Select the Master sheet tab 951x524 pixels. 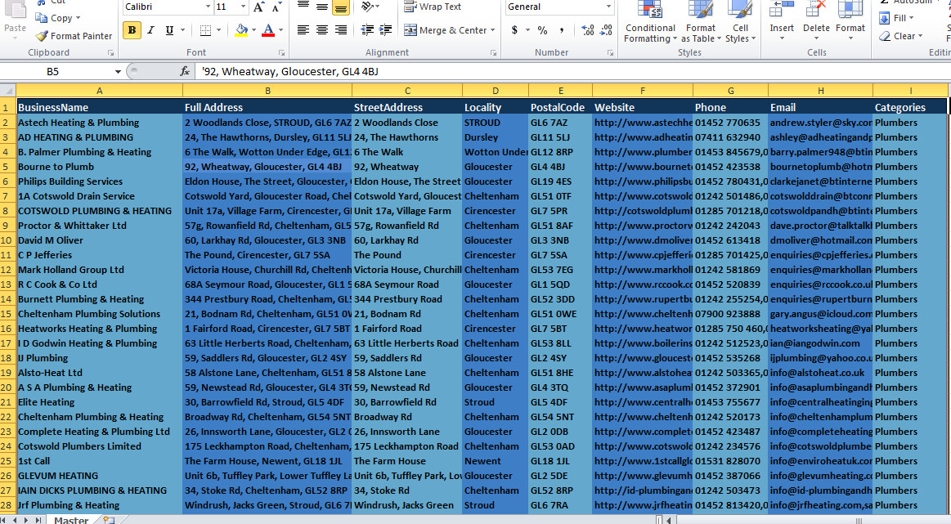(x=70, y=520)
